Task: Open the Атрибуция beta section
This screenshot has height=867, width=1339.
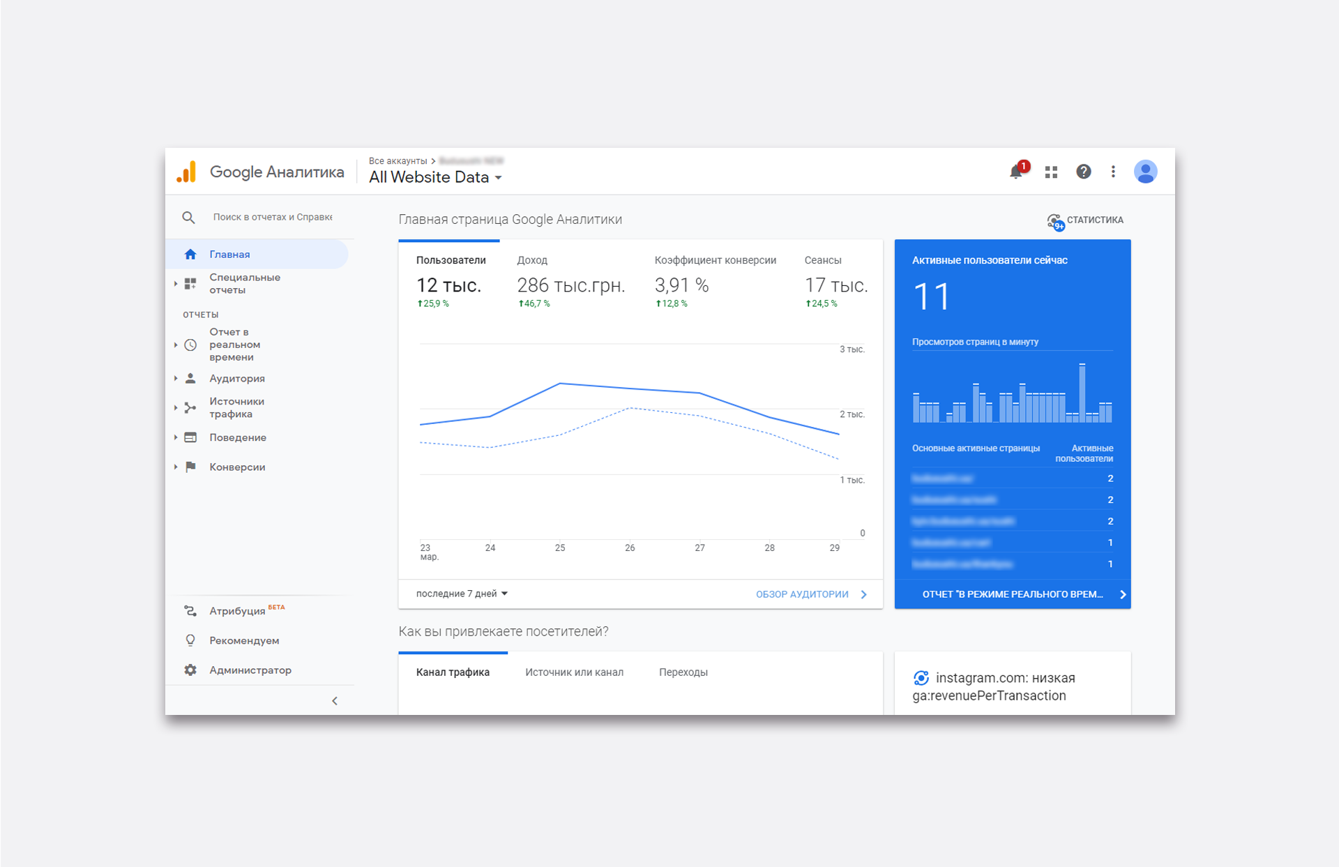Action: [x=237, y=611]
